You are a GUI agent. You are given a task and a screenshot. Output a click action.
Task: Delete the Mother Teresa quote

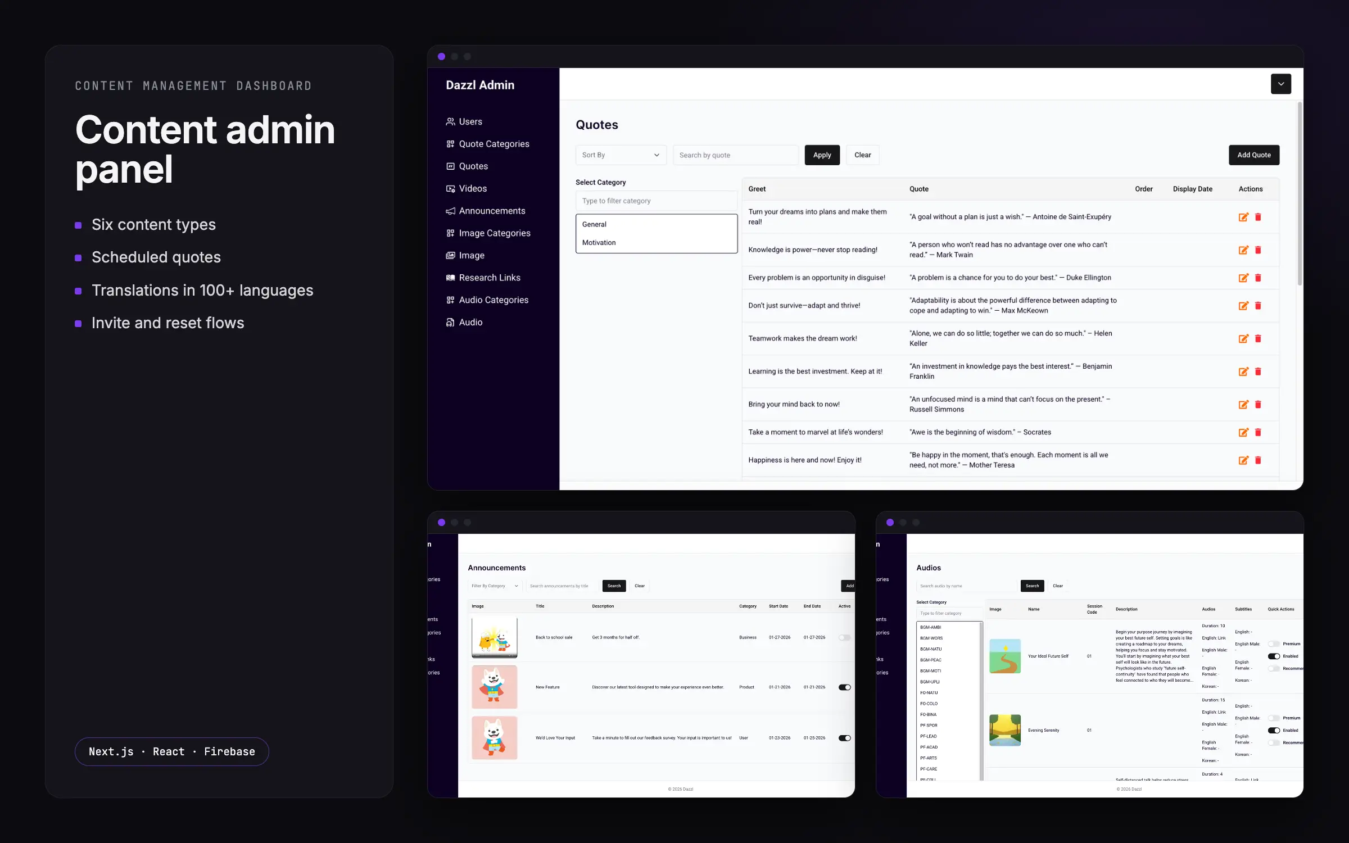coord(1258,460)
